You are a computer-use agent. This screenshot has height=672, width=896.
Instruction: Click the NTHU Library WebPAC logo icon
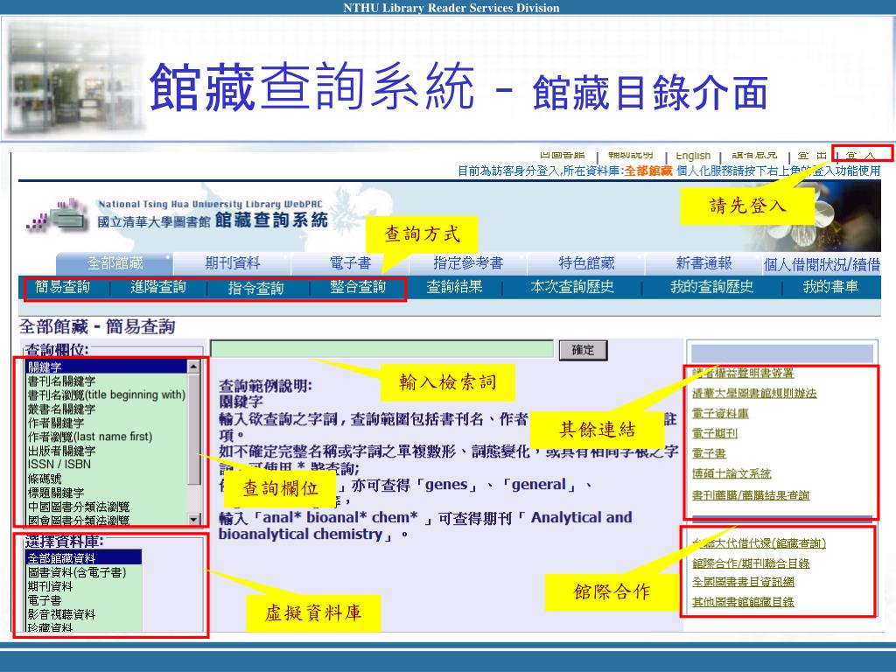59,216
